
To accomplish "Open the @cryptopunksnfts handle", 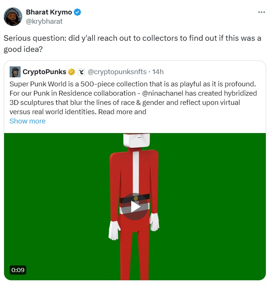I will pyautogui.click(x=117, y=72).
